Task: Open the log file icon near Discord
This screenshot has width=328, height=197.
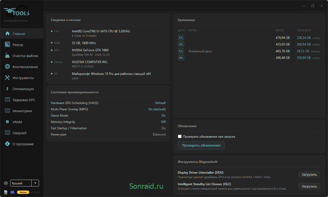Action: click(5, 192)
